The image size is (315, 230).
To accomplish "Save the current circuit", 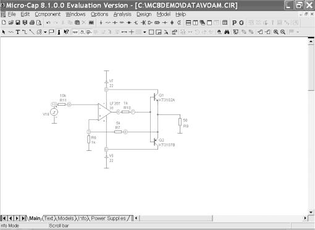I will (x=18, y=23).
